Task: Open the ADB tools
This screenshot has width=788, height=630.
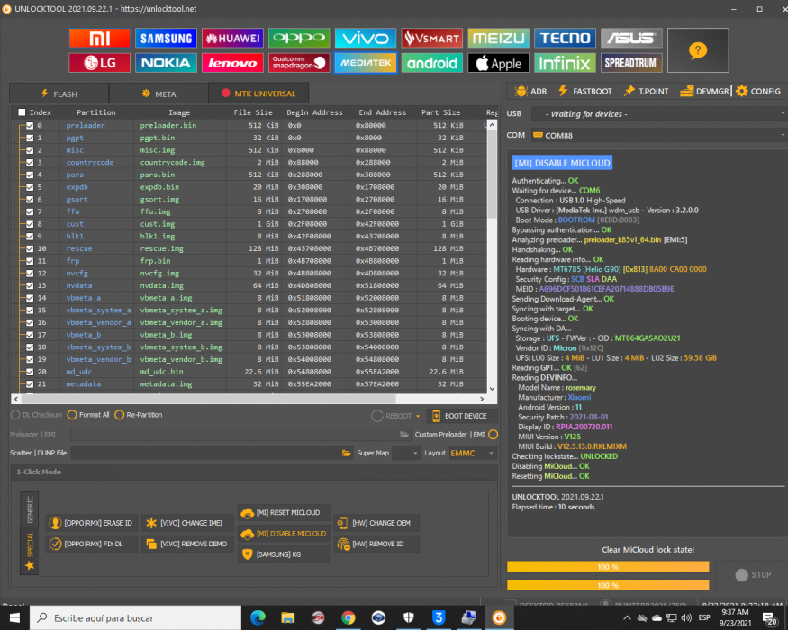Action: (x=530, y=92)
